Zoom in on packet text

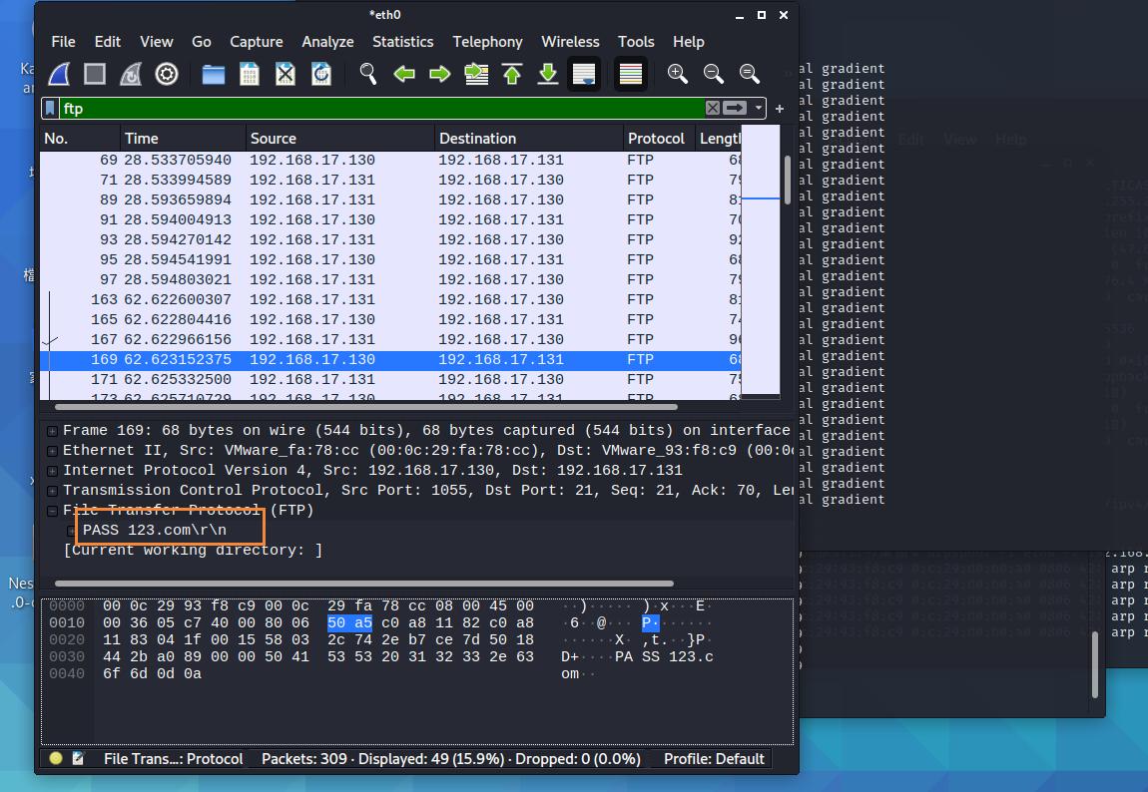(678, 74)
